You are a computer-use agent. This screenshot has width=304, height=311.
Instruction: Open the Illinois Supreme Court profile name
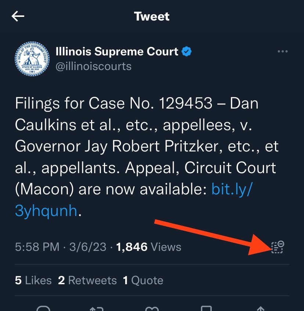coord(117,52)
